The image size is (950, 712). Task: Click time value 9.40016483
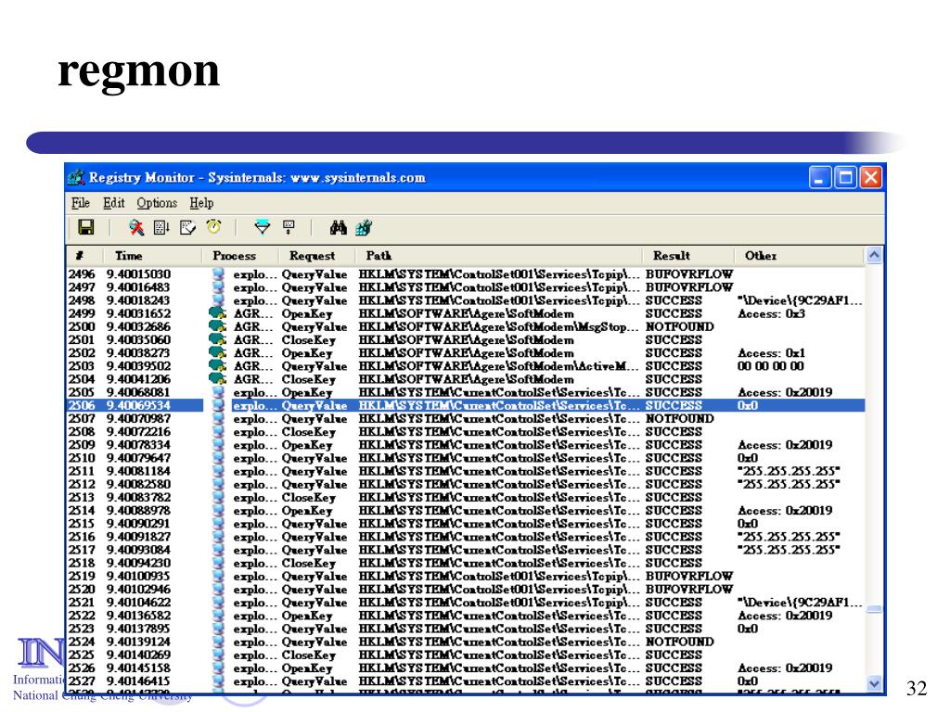pos(138,287)
